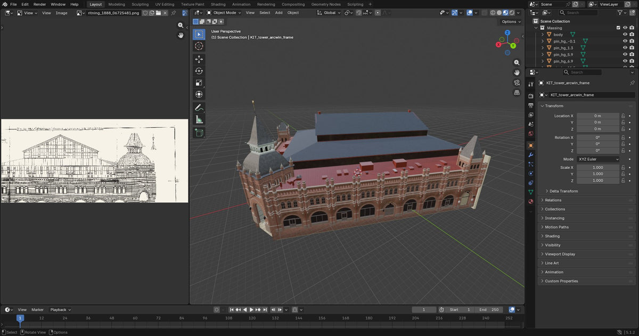Expand the body object in outliner

pyautogui.click(x=543, y=35)
